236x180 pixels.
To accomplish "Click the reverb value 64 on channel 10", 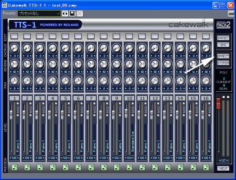I will (129, 72).
